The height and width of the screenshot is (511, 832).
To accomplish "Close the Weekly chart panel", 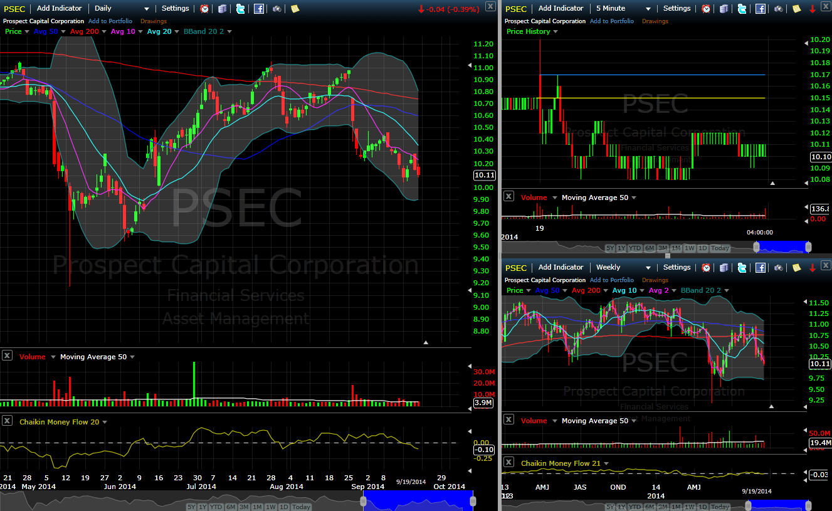I will coord(826,266).
